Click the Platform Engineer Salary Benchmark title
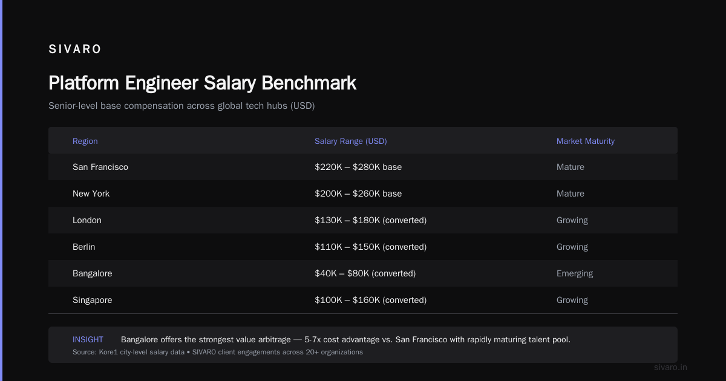Viewport: 726px width, 381px height. (202, 83)
